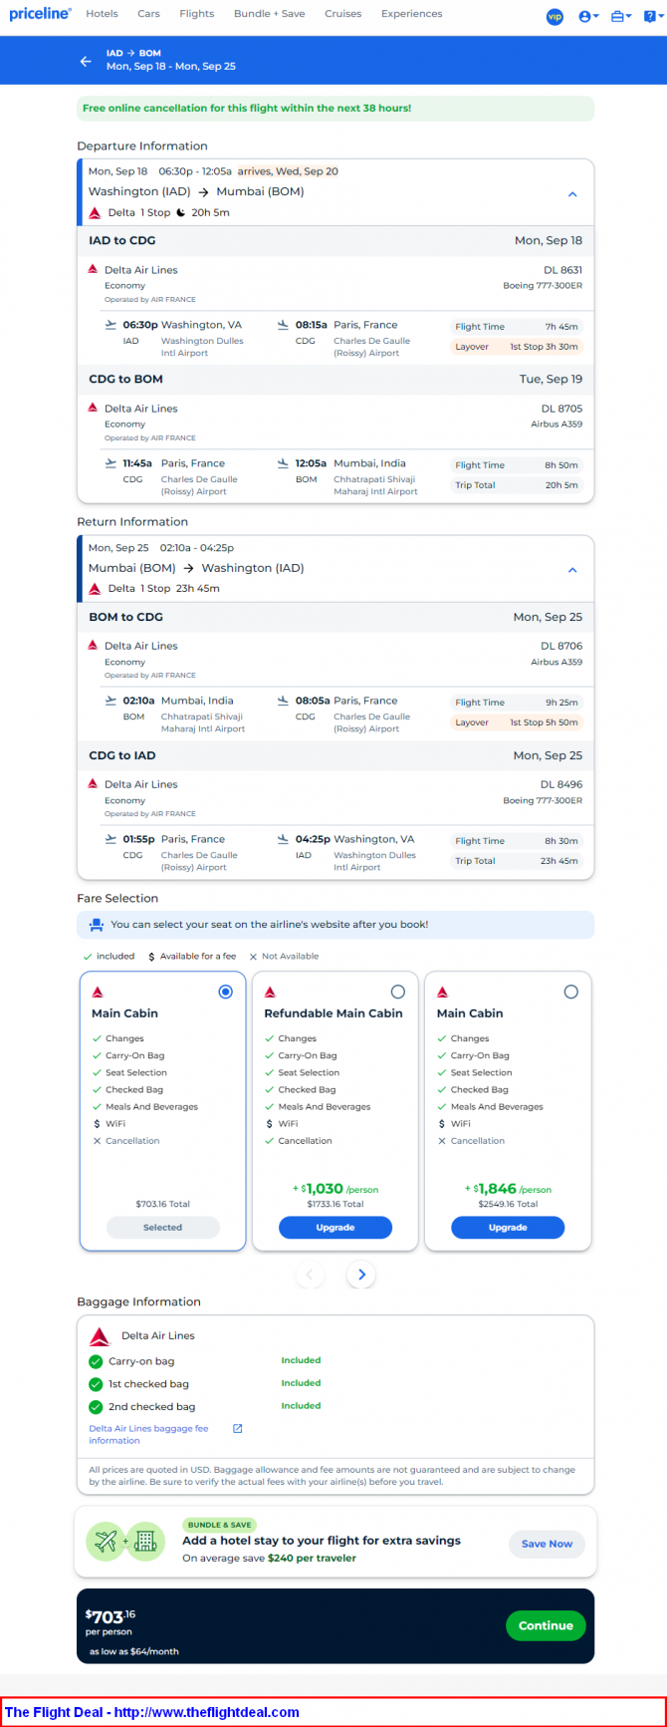Upgrade to Refundable Main Cabin for $1,030
Viewport: 667px width, 1727px height.
[x=335, y=1228]
